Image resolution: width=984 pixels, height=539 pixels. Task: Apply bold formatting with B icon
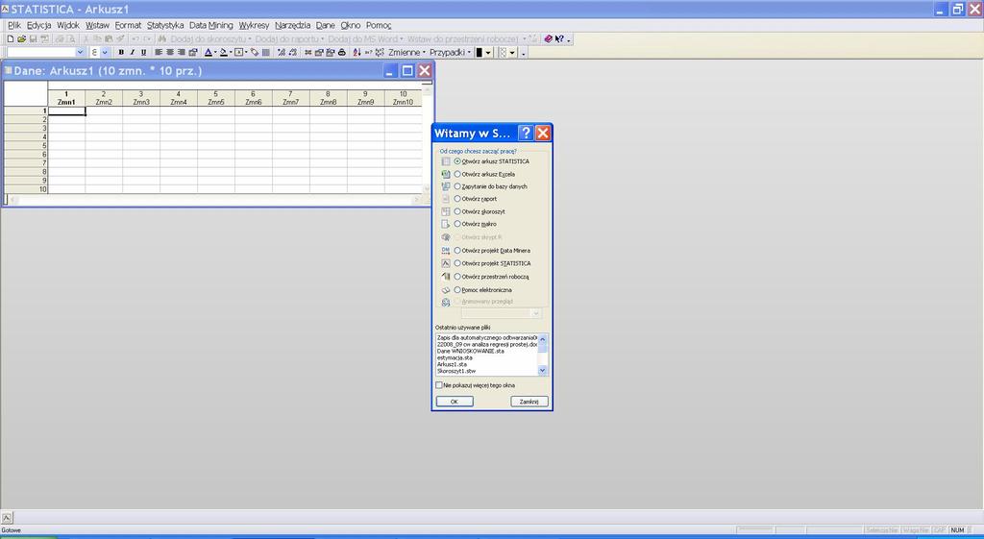[x=121, y=53]
